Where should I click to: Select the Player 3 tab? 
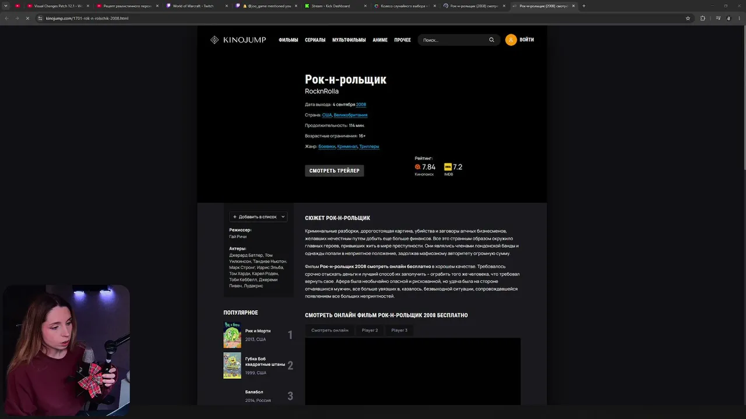[x=399, y=330]
